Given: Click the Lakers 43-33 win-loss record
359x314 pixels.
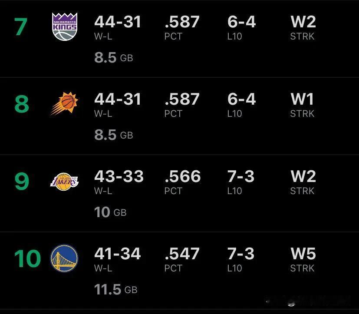Looking at the screenshot, I should click(119, 176).
